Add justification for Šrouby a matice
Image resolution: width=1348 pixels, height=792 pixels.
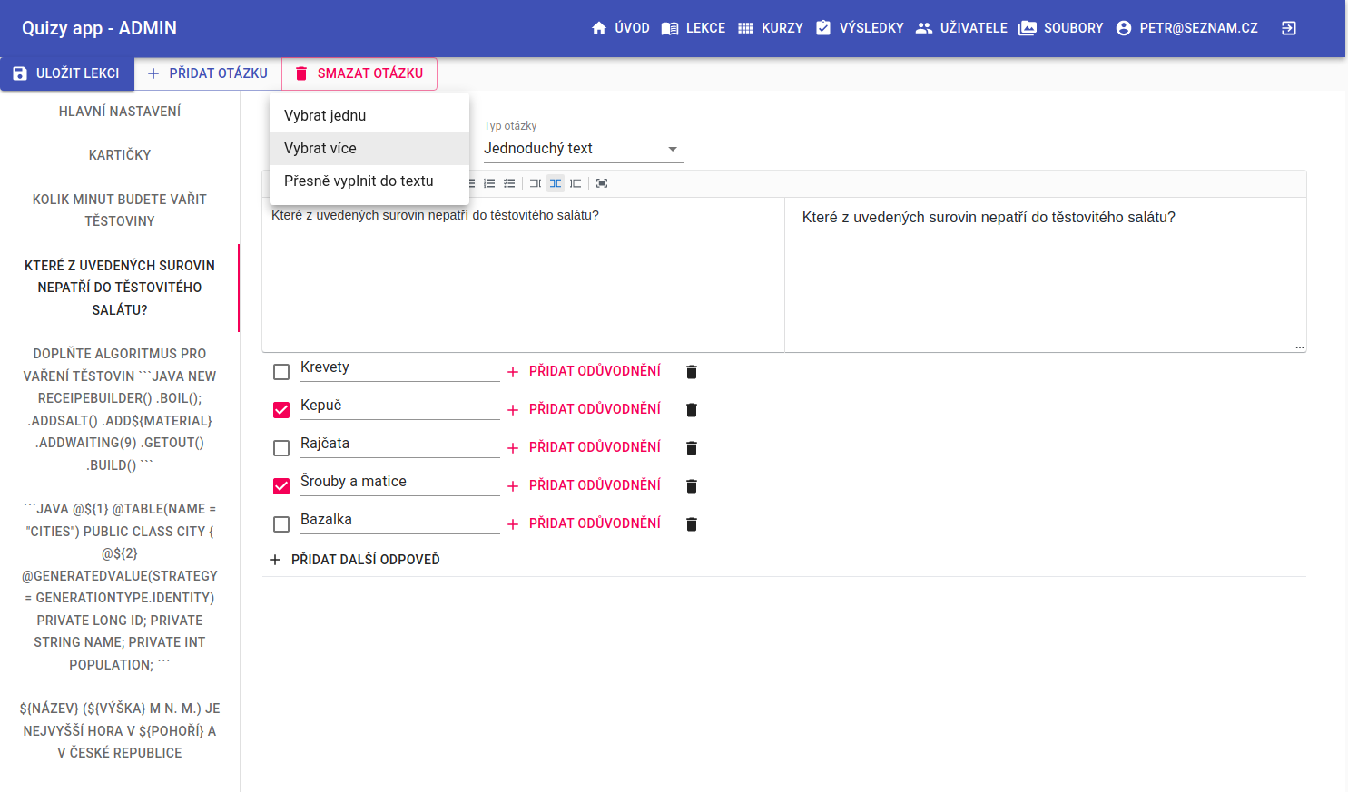(584, 485)
